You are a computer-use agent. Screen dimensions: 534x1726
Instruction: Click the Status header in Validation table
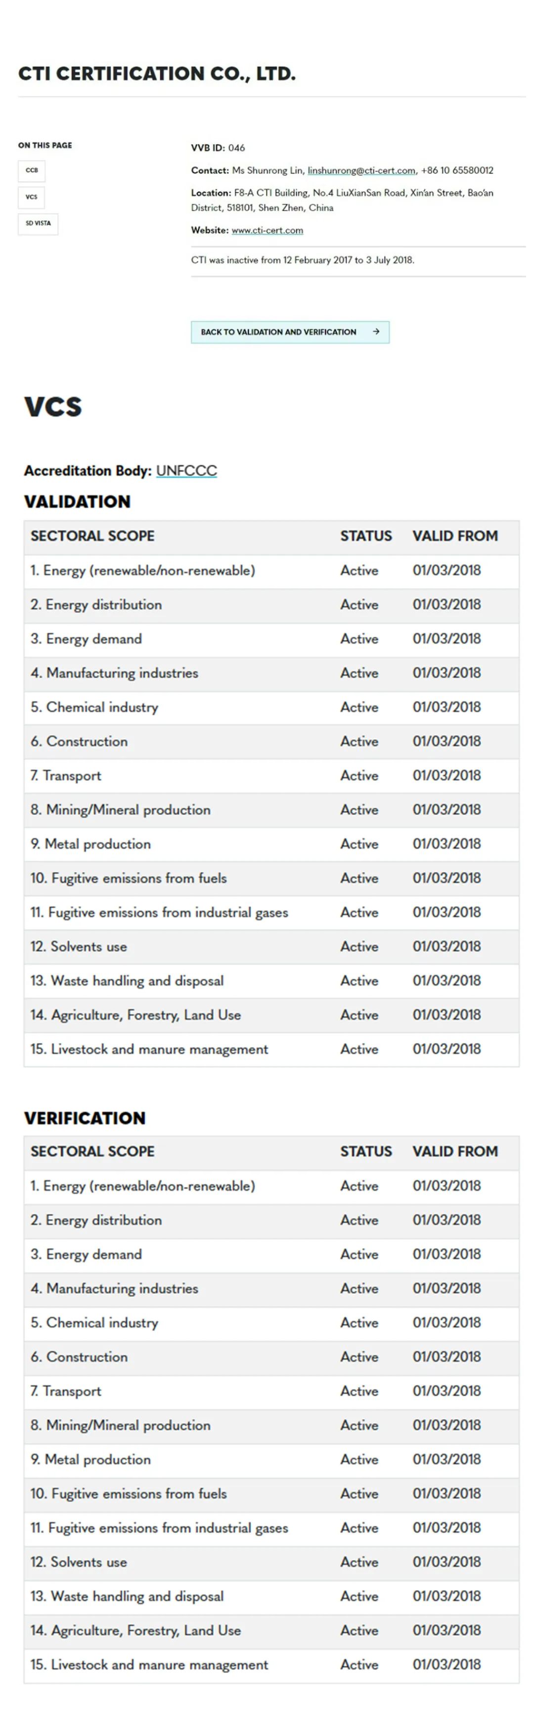[x=366, y=536]
